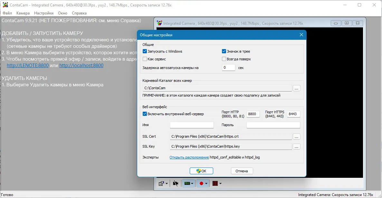Enable the Как сервис checkbox
382x198 pixels.
tap(145, 59)
